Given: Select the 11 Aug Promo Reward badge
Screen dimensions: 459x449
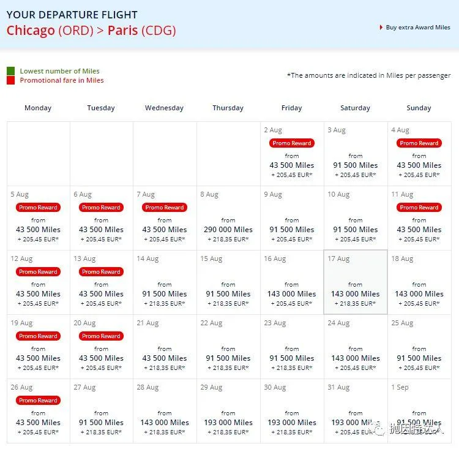Looking at the screenshot, I should point(419,208).
